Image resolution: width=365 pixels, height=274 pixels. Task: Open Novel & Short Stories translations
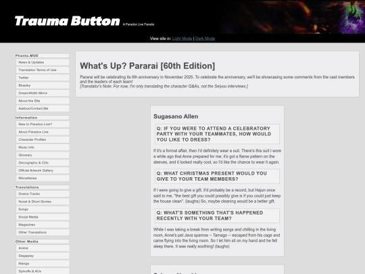43,202
